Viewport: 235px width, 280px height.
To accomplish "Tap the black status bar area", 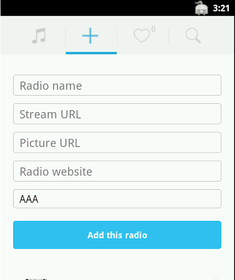I will 97,8.
